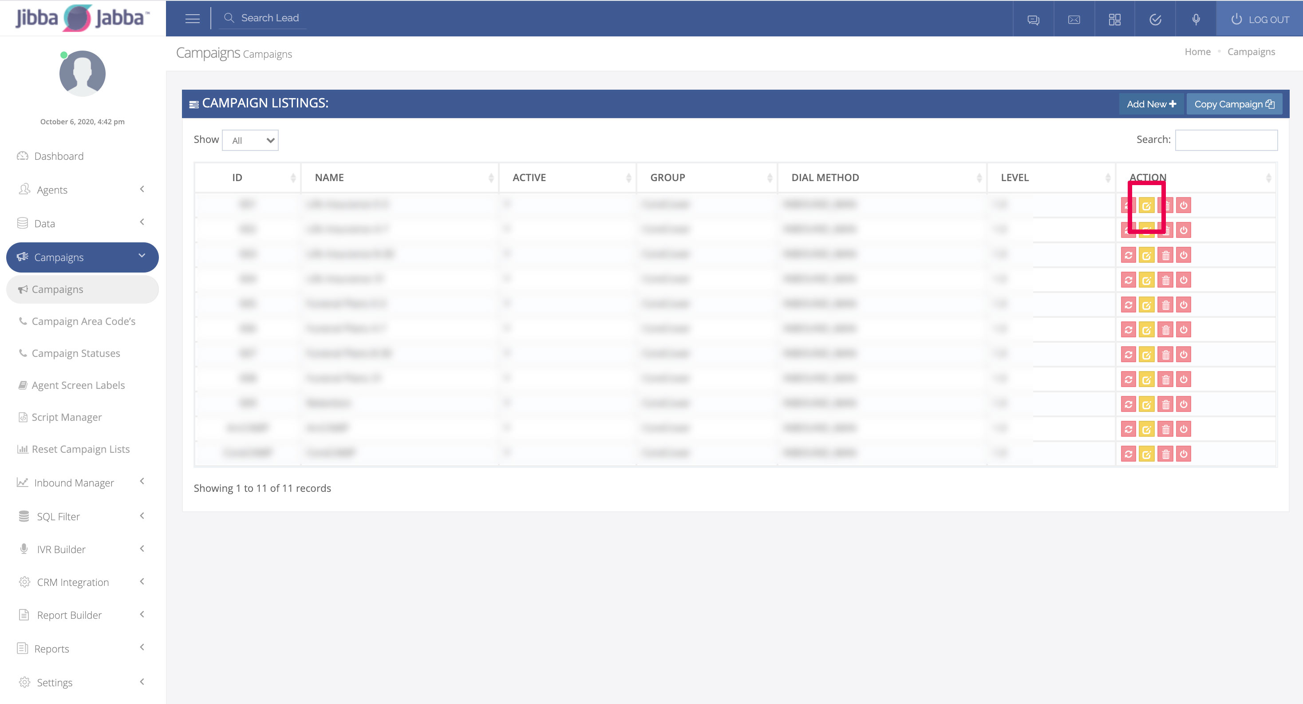This screenshot has width=1303, height=704.
Task: Click the Copy Campaign button
Action: 1234,104
